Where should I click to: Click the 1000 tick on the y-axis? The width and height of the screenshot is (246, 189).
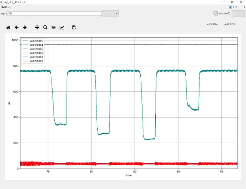[x=15, y=40]
